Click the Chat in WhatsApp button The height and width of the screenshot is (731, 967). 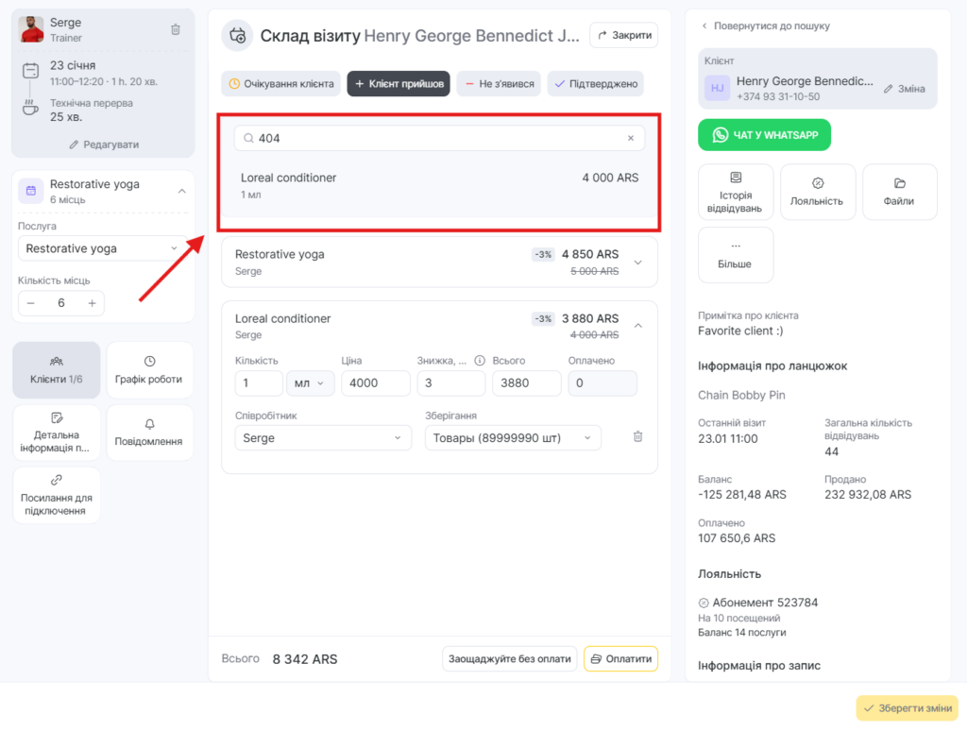click(x=764, y=135)
